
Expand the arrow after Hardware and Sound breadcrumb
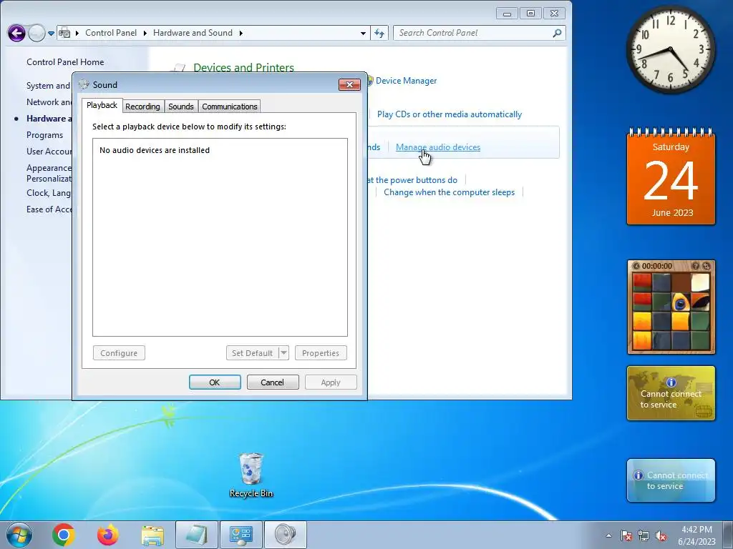(x=241, y=33)
